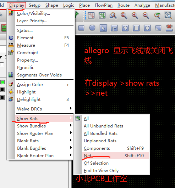Click the zoom in icon
The image size is (175, 188).
[135, 16]
